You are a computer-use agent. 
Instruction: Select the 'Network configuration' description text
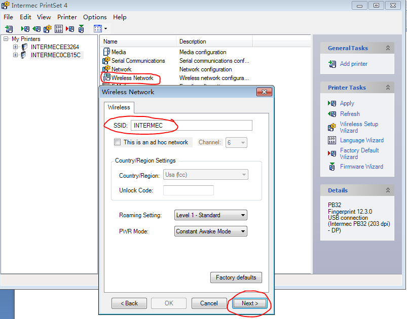point(206,69)
